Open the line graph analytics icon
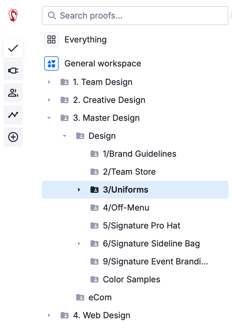This screenshot has width=232, height=329. point(13,115)
